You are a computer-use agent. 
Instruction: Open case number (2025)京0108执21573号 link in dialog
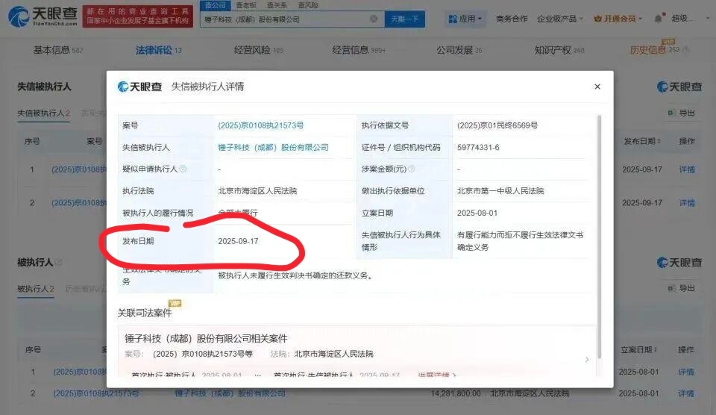(261, 125)
